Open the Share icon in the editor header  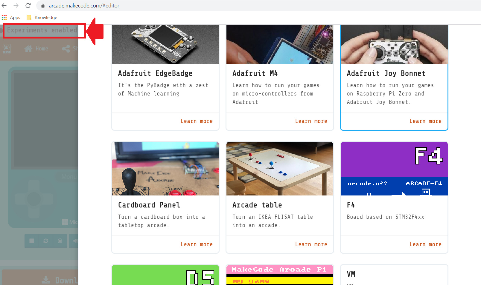point(66,49)
